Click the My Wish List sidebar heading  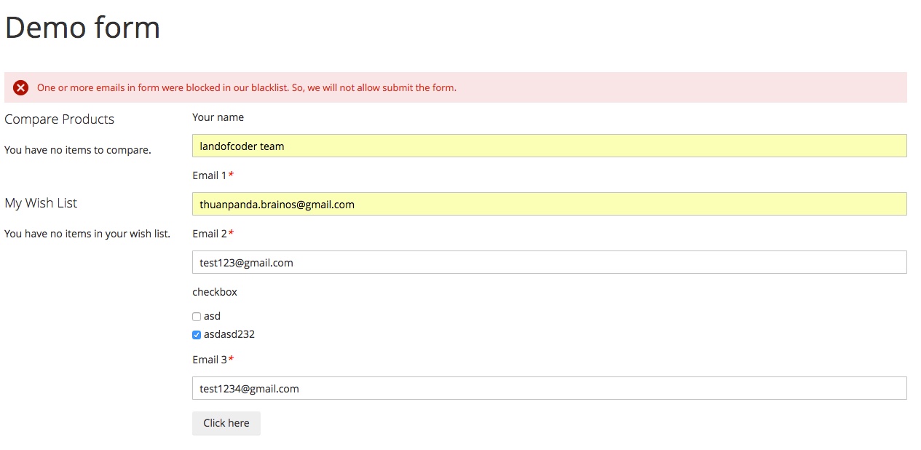pyautogui.click(x=41, y=203)
